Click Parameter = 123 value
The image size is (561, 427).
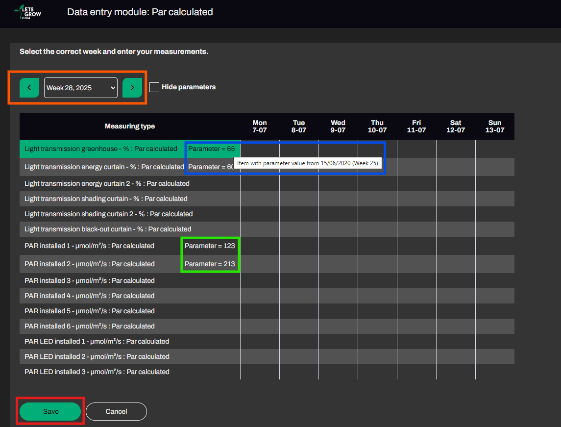click(x=210, y=246)
